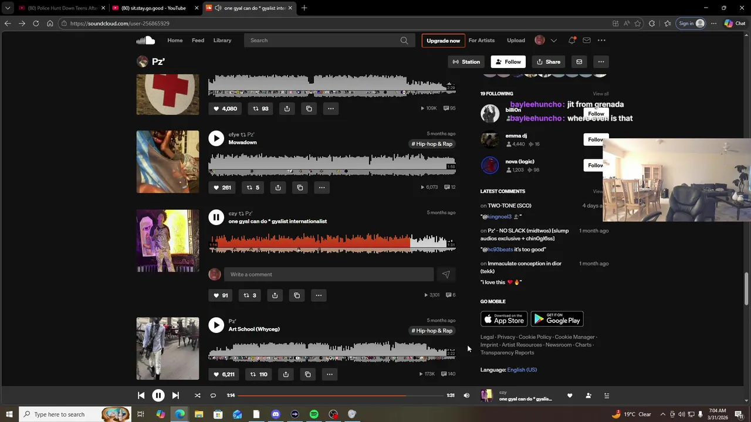Open more options for Art School track
751x422 pixels.
coord(329,375)
